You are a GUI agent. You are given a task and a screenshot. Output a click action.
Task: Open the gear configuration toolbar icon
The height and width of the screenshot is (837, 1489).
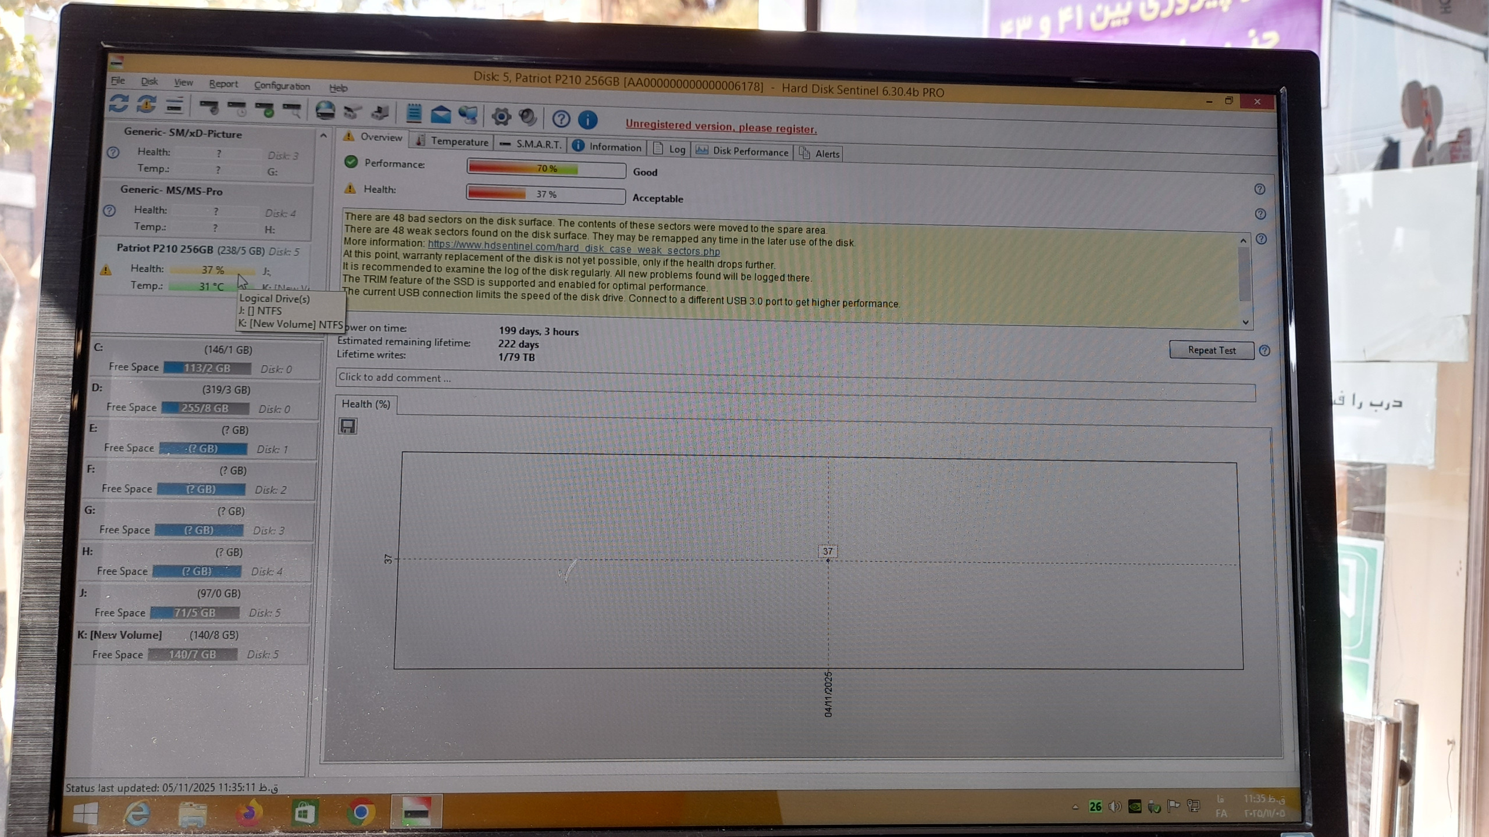(501, 117)
